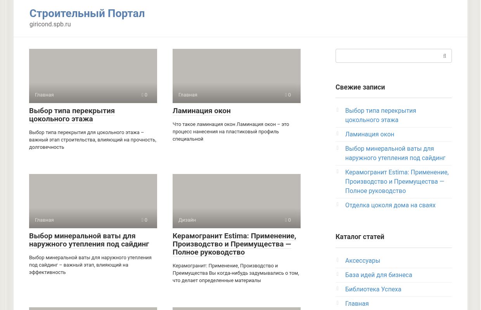Open the Строительный Портал site title
481x310 pixels.
tap(87, 13)
